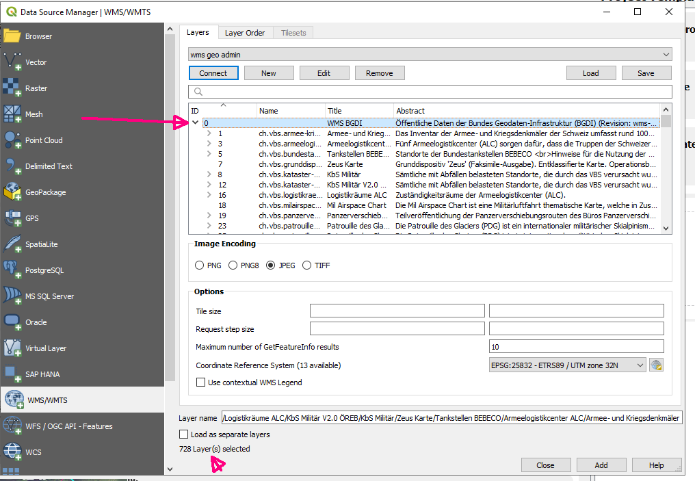The width and height of the screenshot is (695, 481).
Task: Check Load as separate layers
Action: click(x=183, y=434)
